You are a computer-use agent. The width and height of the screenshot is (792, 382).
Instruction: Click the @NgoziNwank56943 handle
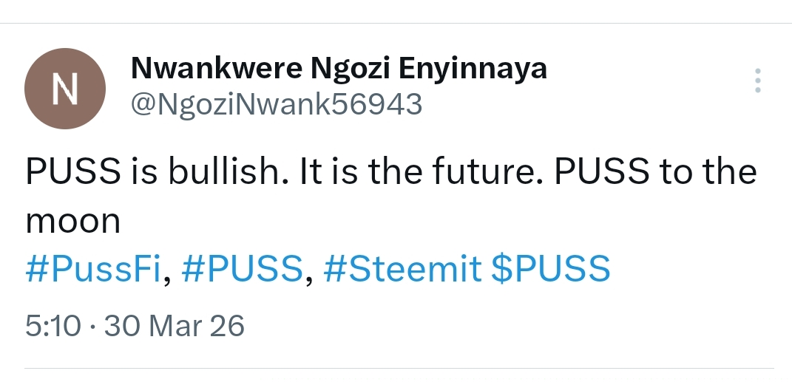coord(276,104)
